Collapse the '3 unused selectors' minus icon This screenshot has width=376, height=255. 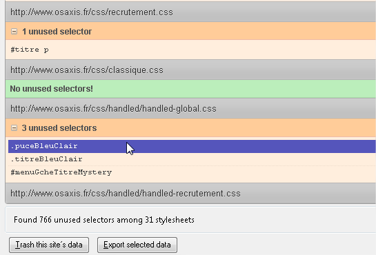point(14,128)
